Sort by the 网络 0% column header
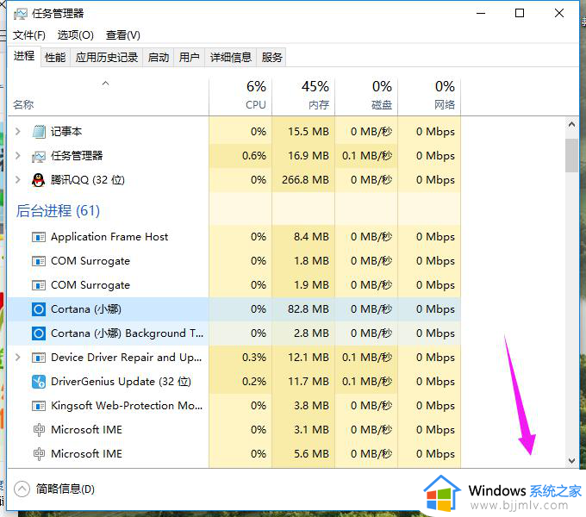Screen dimensions: 586x517 (x=429, y=96)
